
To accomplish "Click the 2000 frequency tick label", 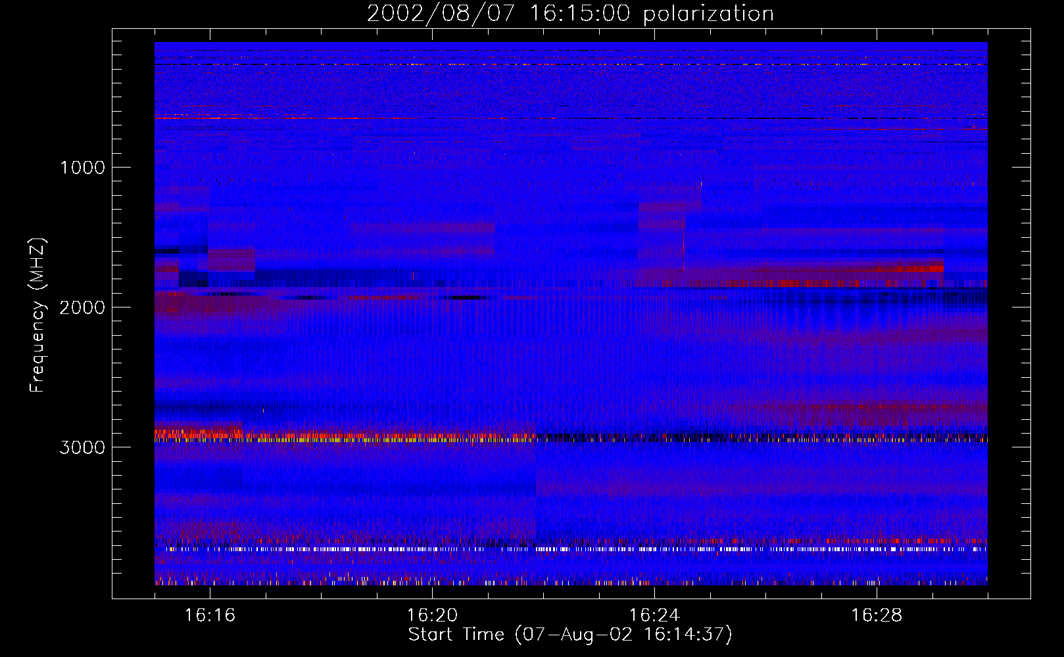I will coord(82,307).
